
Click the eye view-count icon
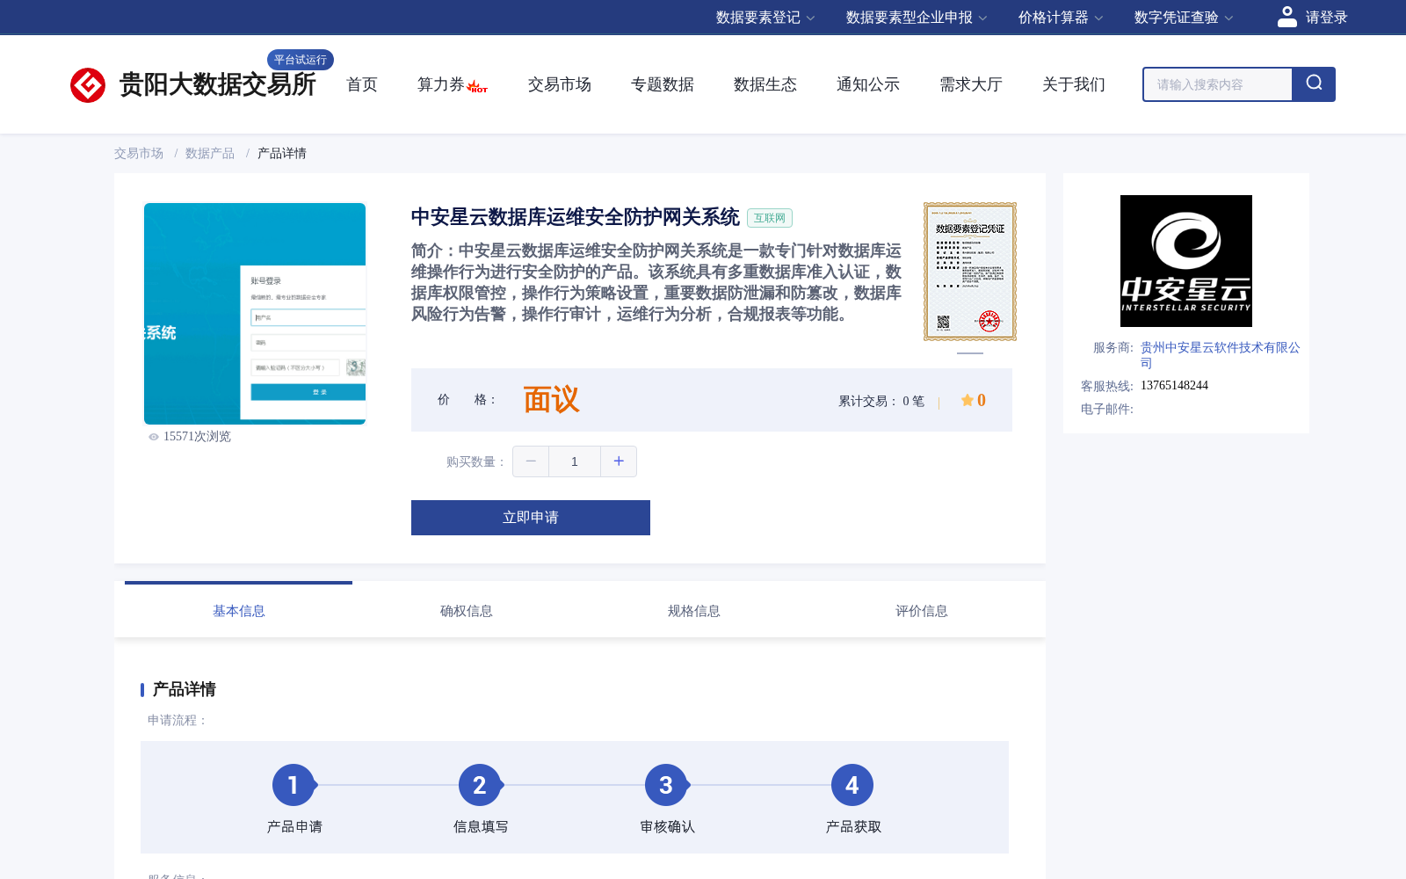pos(154,437)
